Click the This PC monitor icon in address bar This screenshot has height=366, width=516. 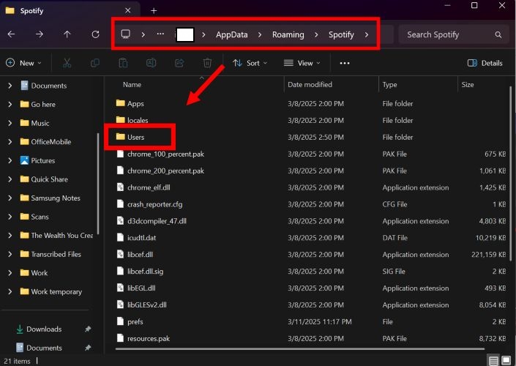126,34
